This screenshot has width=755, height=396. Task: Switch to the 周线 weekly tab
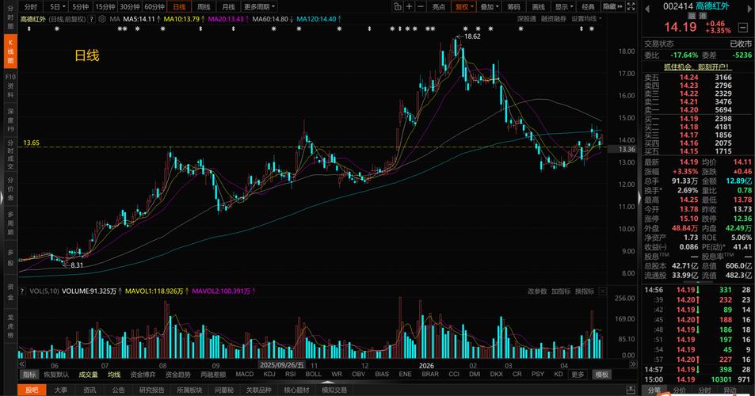204,7
